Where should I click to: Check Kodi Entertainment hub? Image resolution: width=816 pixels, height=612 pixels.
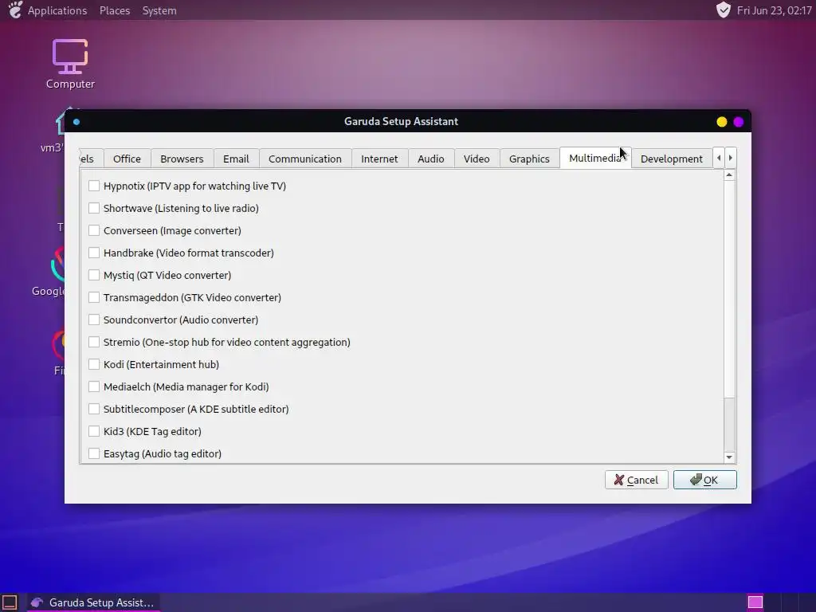click(x=94, y=364)
